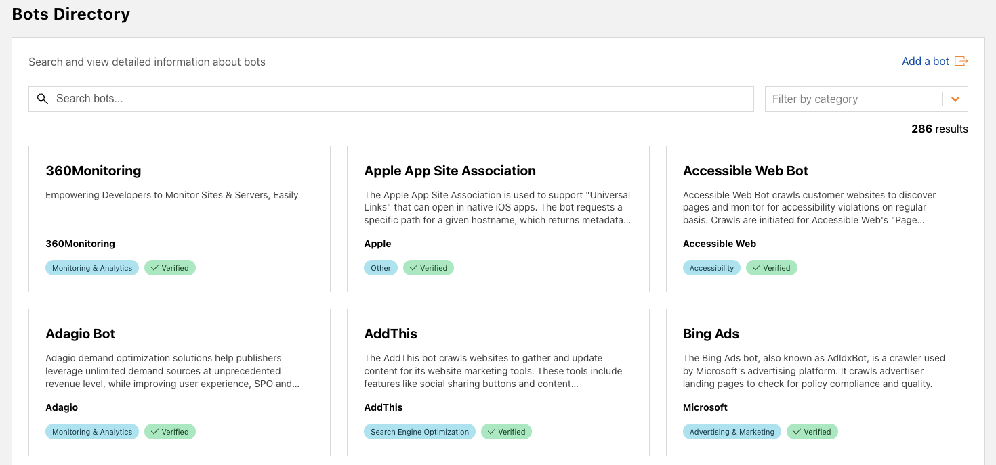Click the Adagio demand optimization description text
996x465 pixels.
click(173, 371)
